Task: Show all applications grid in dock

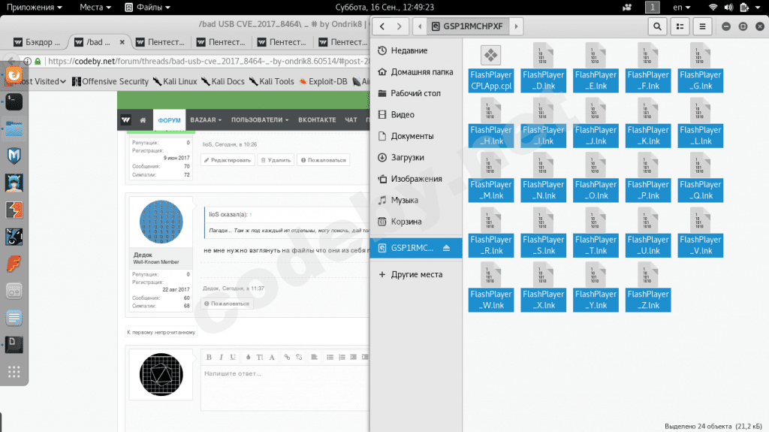Action: point(14,372)
